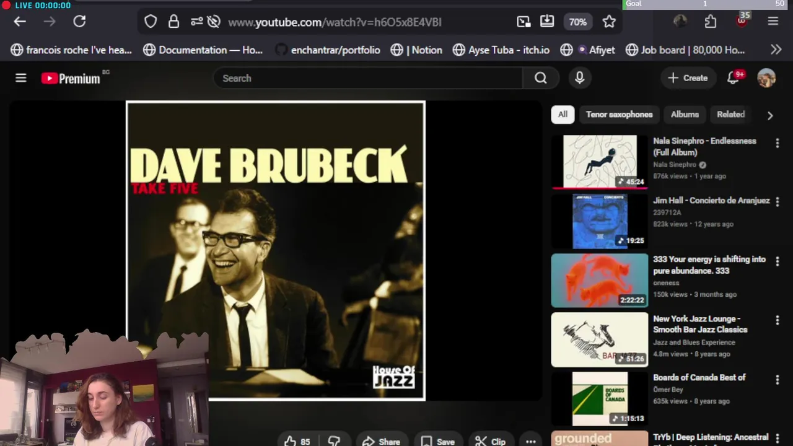Click the address bar URL
793x446 pixels.
(x=335, y=22)
